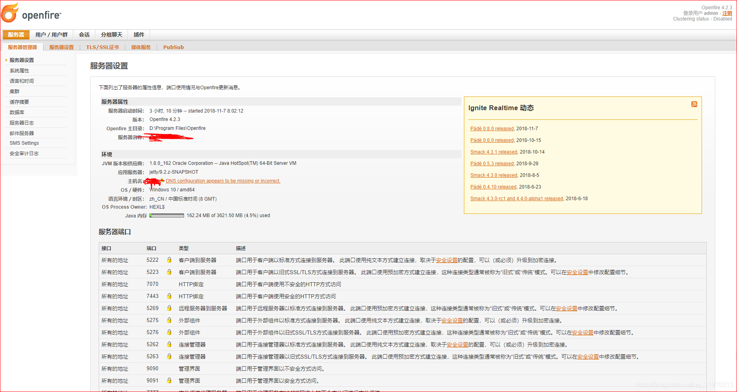
Task: Click the D:\Program Files\Openfire home directory value
Action: click(178, 128)
